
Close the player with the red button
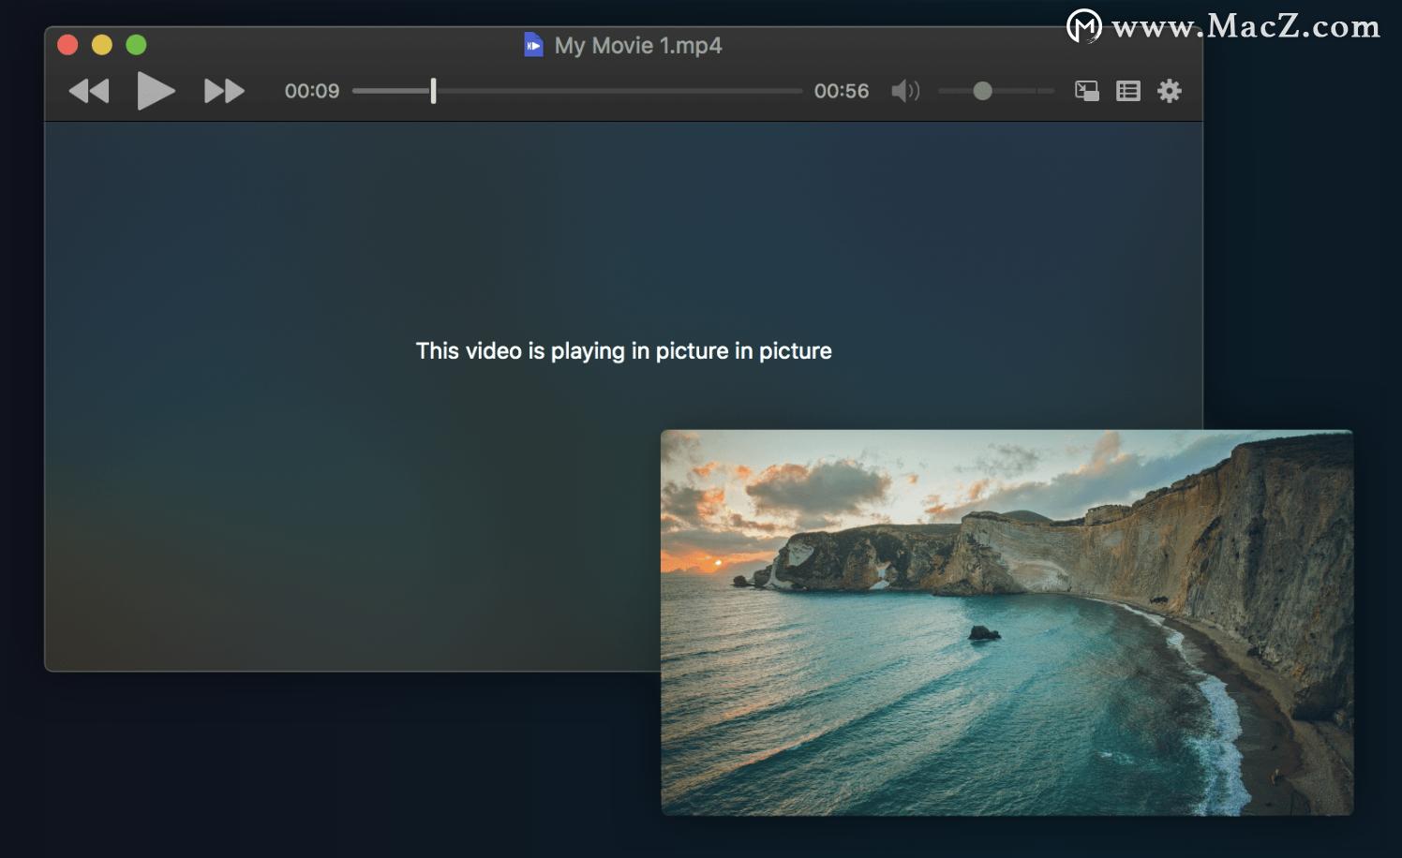(67, 45)
